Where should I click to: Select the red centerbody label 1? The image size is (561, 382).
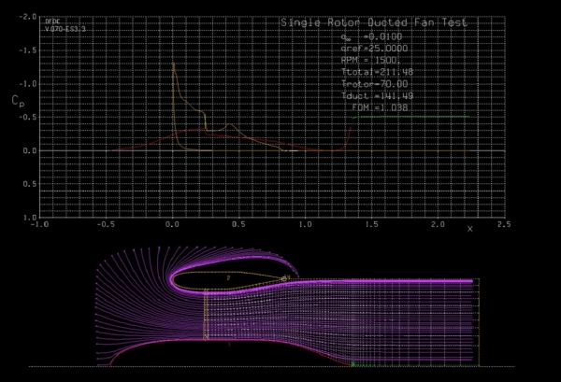click(x=229, y=344)
